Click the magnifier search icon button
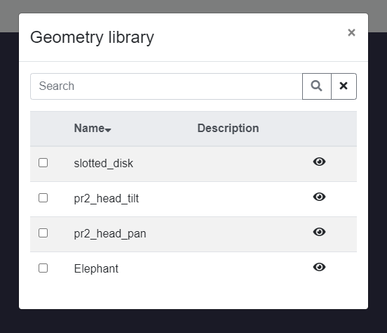 point(317,86)
